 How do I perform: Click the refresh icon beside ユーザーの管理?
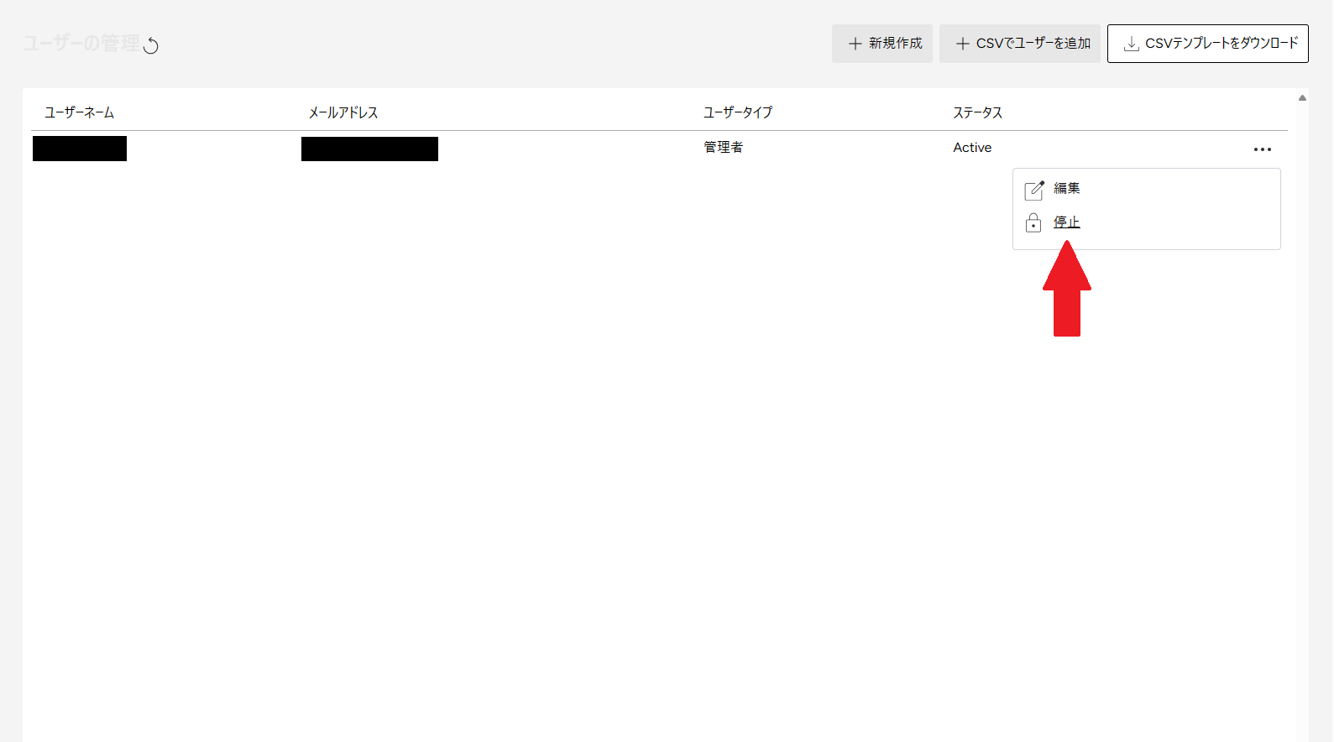tap(151, 45)
